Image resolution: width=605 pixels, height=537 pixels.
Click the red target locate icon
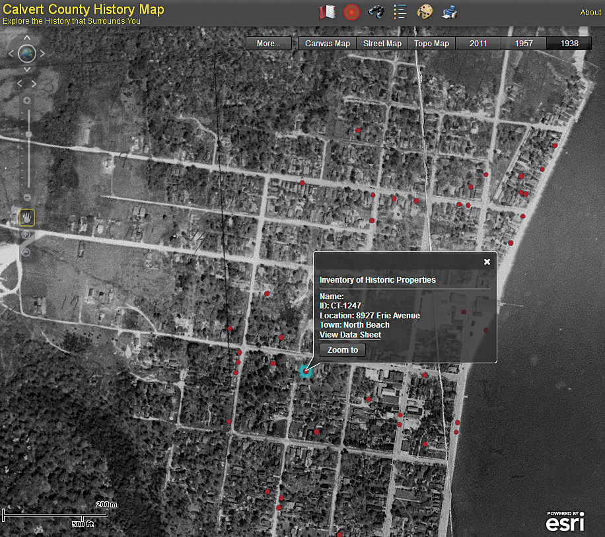[351, 12]
